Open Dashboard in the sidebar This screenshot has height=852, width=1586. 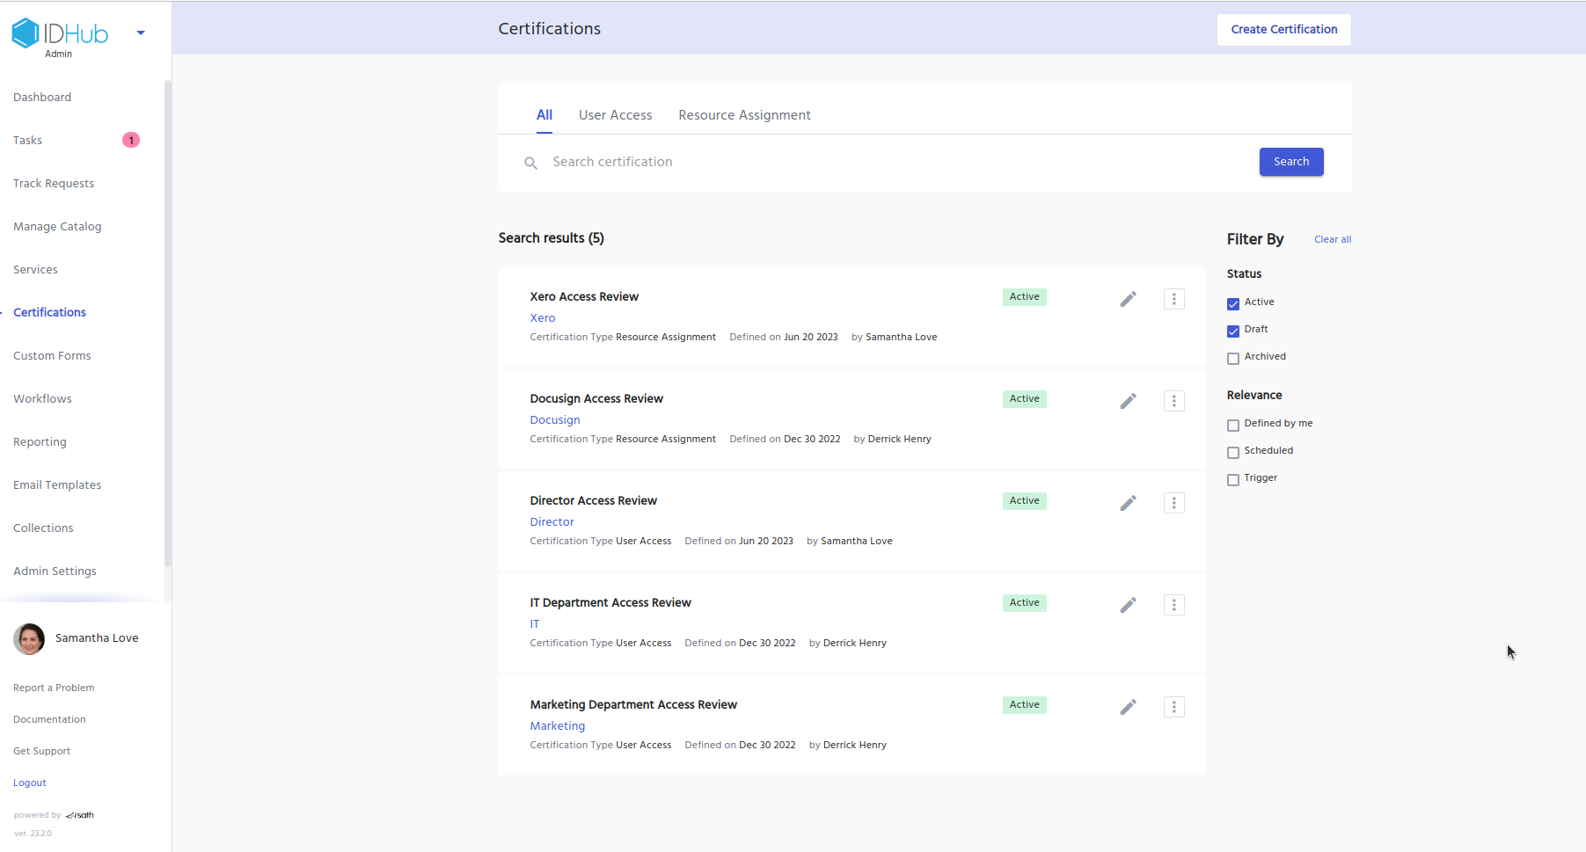[x=42, y=98]
